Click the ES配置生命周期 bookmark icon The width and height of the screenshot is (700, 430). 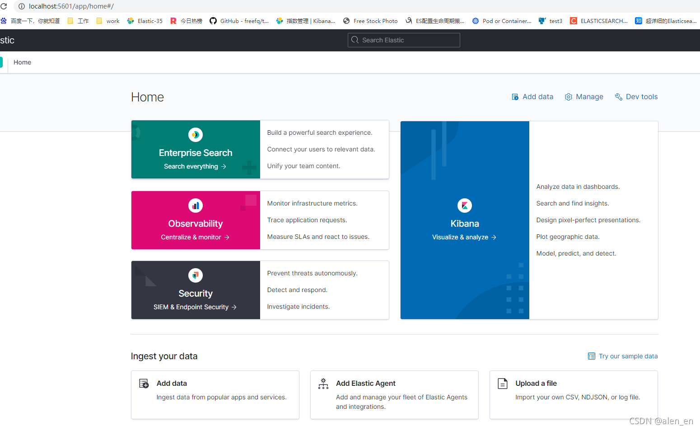point(409,21)
